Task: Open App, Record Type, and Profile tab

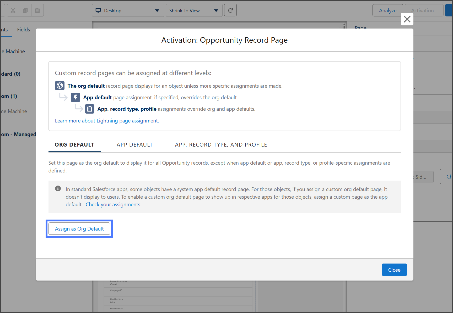Action: pos(221,145)
